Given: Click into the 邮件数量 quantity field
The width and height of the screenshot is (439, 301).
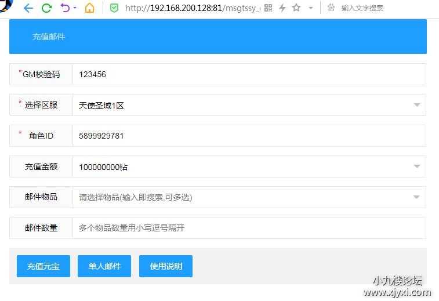Looking at the screenshot, I should pos(249,228).
